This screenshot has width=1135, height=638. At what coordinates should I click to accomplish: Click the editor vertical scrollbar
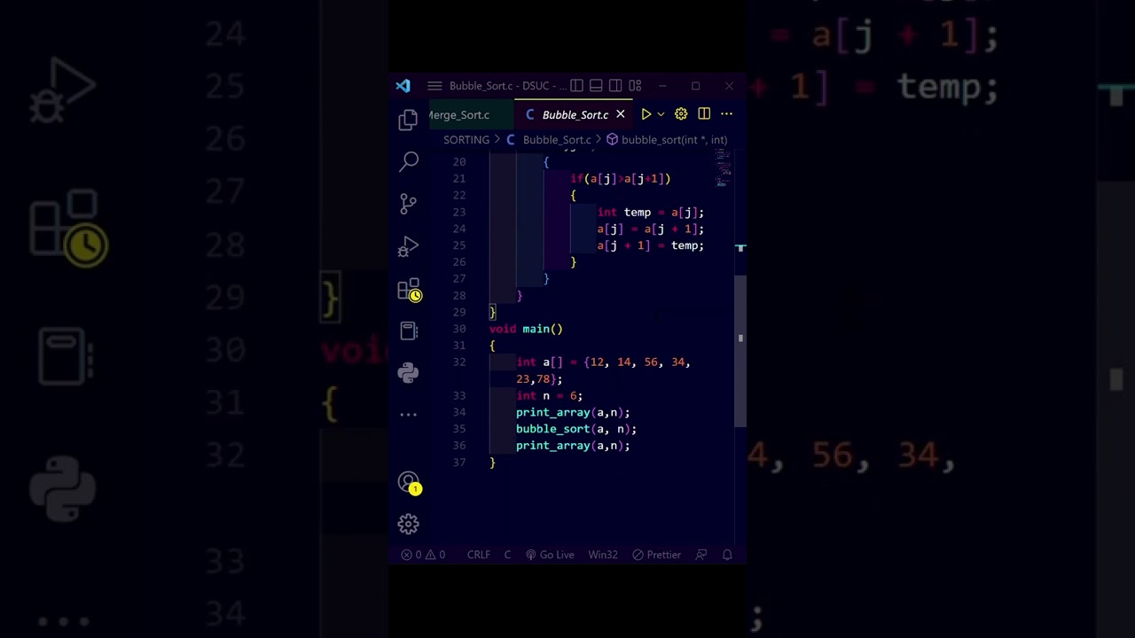[x=740, y=350]
